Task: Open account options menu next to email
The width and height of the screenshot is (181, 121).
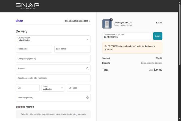Action: [90, 21]
